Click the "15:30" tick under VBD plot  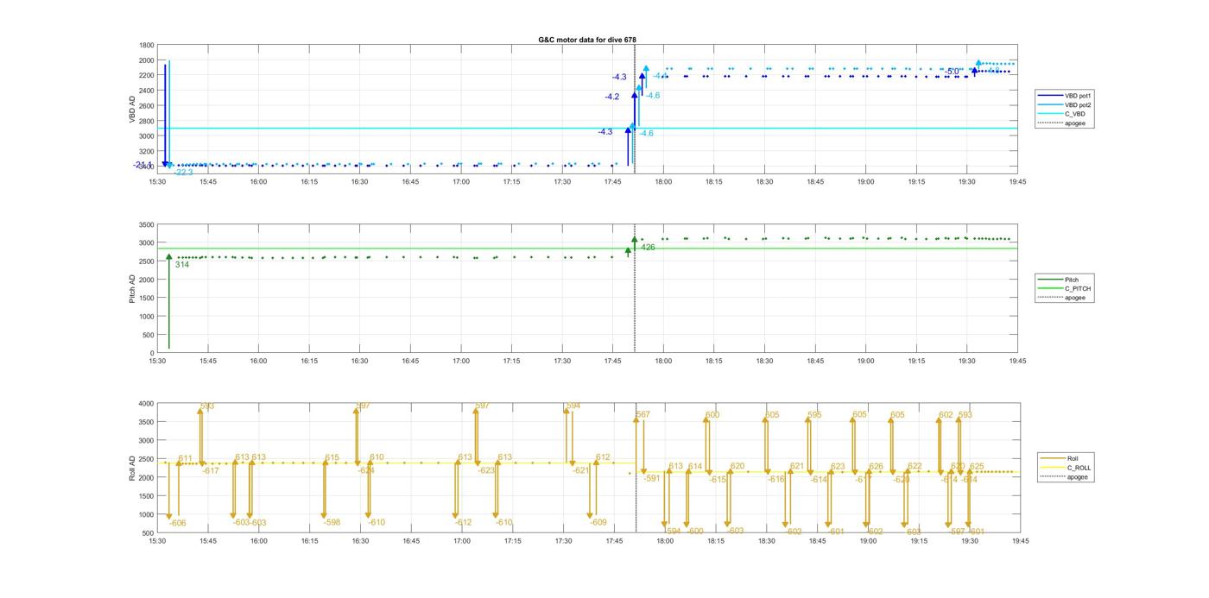pos(156,181)
